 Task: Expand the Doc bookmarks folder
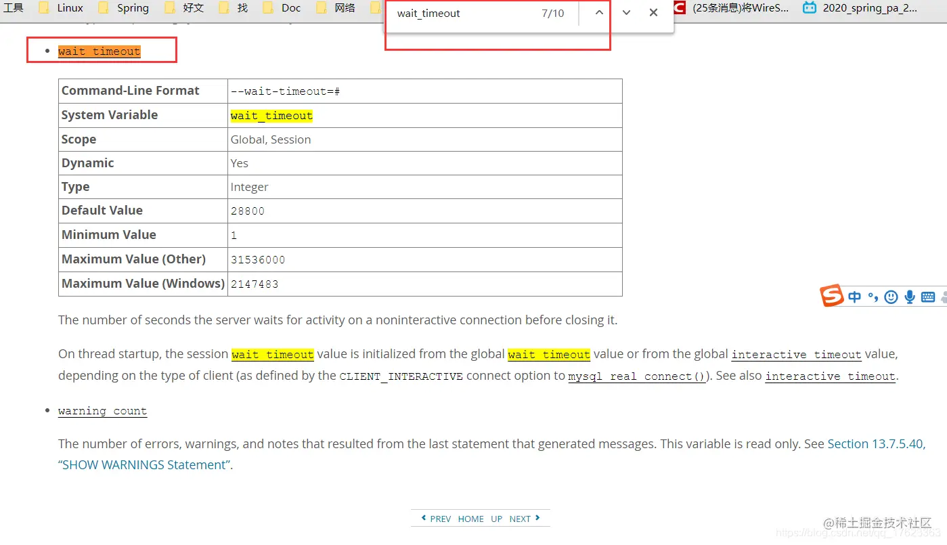pos(282,8)
